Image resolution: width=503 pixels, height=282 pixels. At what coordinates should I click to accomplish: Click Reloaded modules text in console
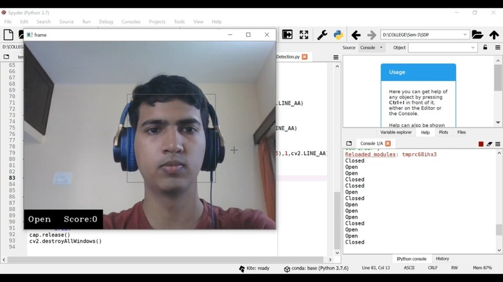click(371, 154)
